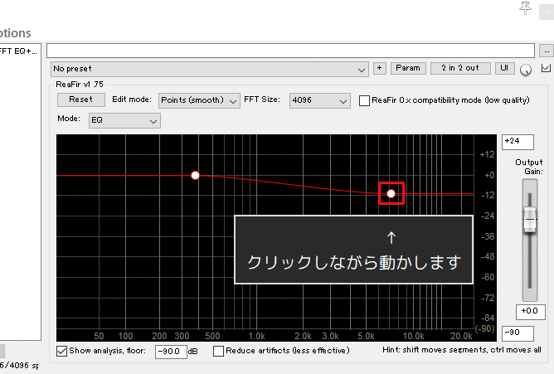Click the UI button
554x374 pixels.
pyautogui.click(x=504, y=68)
